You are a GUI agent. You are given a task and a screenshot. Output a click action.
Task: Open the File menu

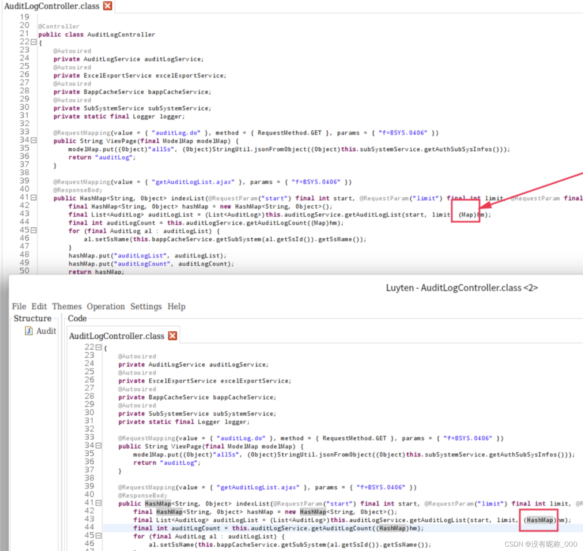point(19,306)
